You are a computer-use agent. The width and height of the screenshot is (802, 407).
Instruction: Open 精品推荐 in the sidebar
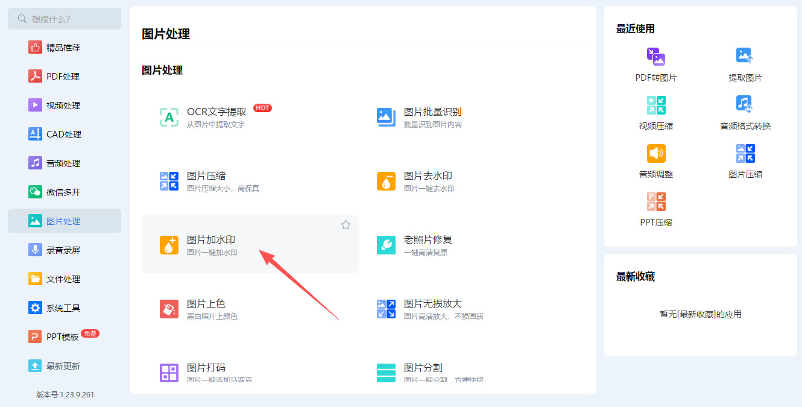pos(65,48)
